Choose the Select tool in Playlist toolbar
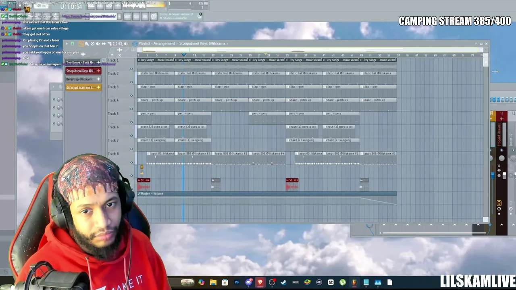The width and height of the screenshot is (516, 290). (x=115, y=43)
